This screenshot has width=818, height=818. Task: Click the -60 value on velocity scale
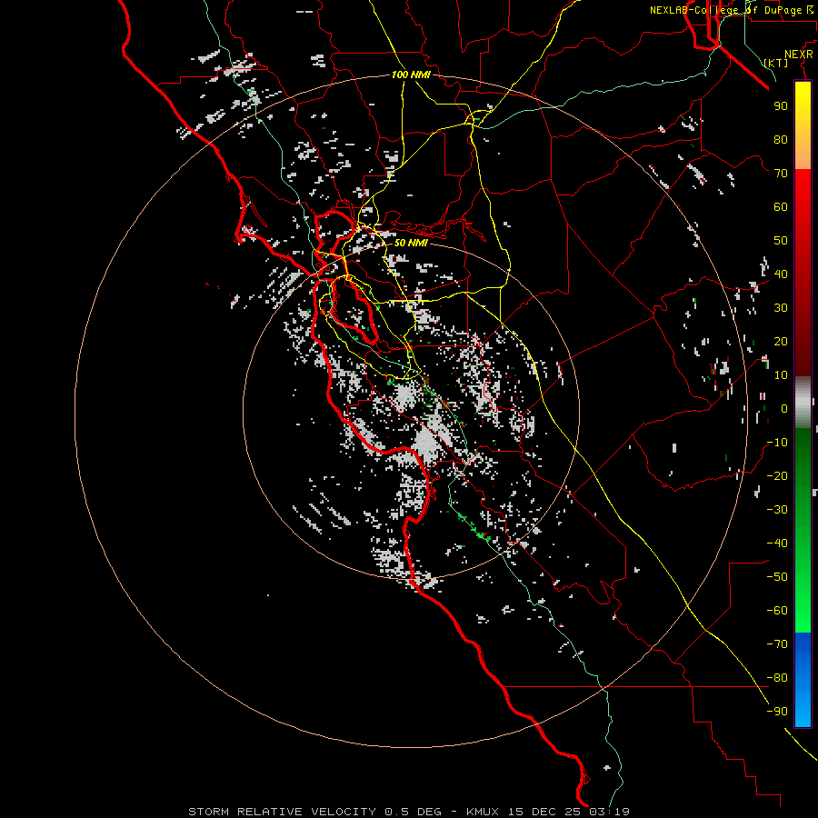[x=777, y=611]
